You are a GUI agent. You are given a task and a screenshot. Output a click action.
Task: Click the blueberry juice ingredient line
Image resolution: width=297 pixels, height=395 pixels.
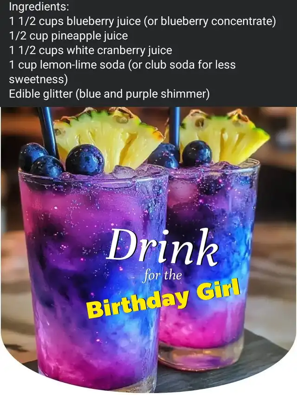[142, 22]
